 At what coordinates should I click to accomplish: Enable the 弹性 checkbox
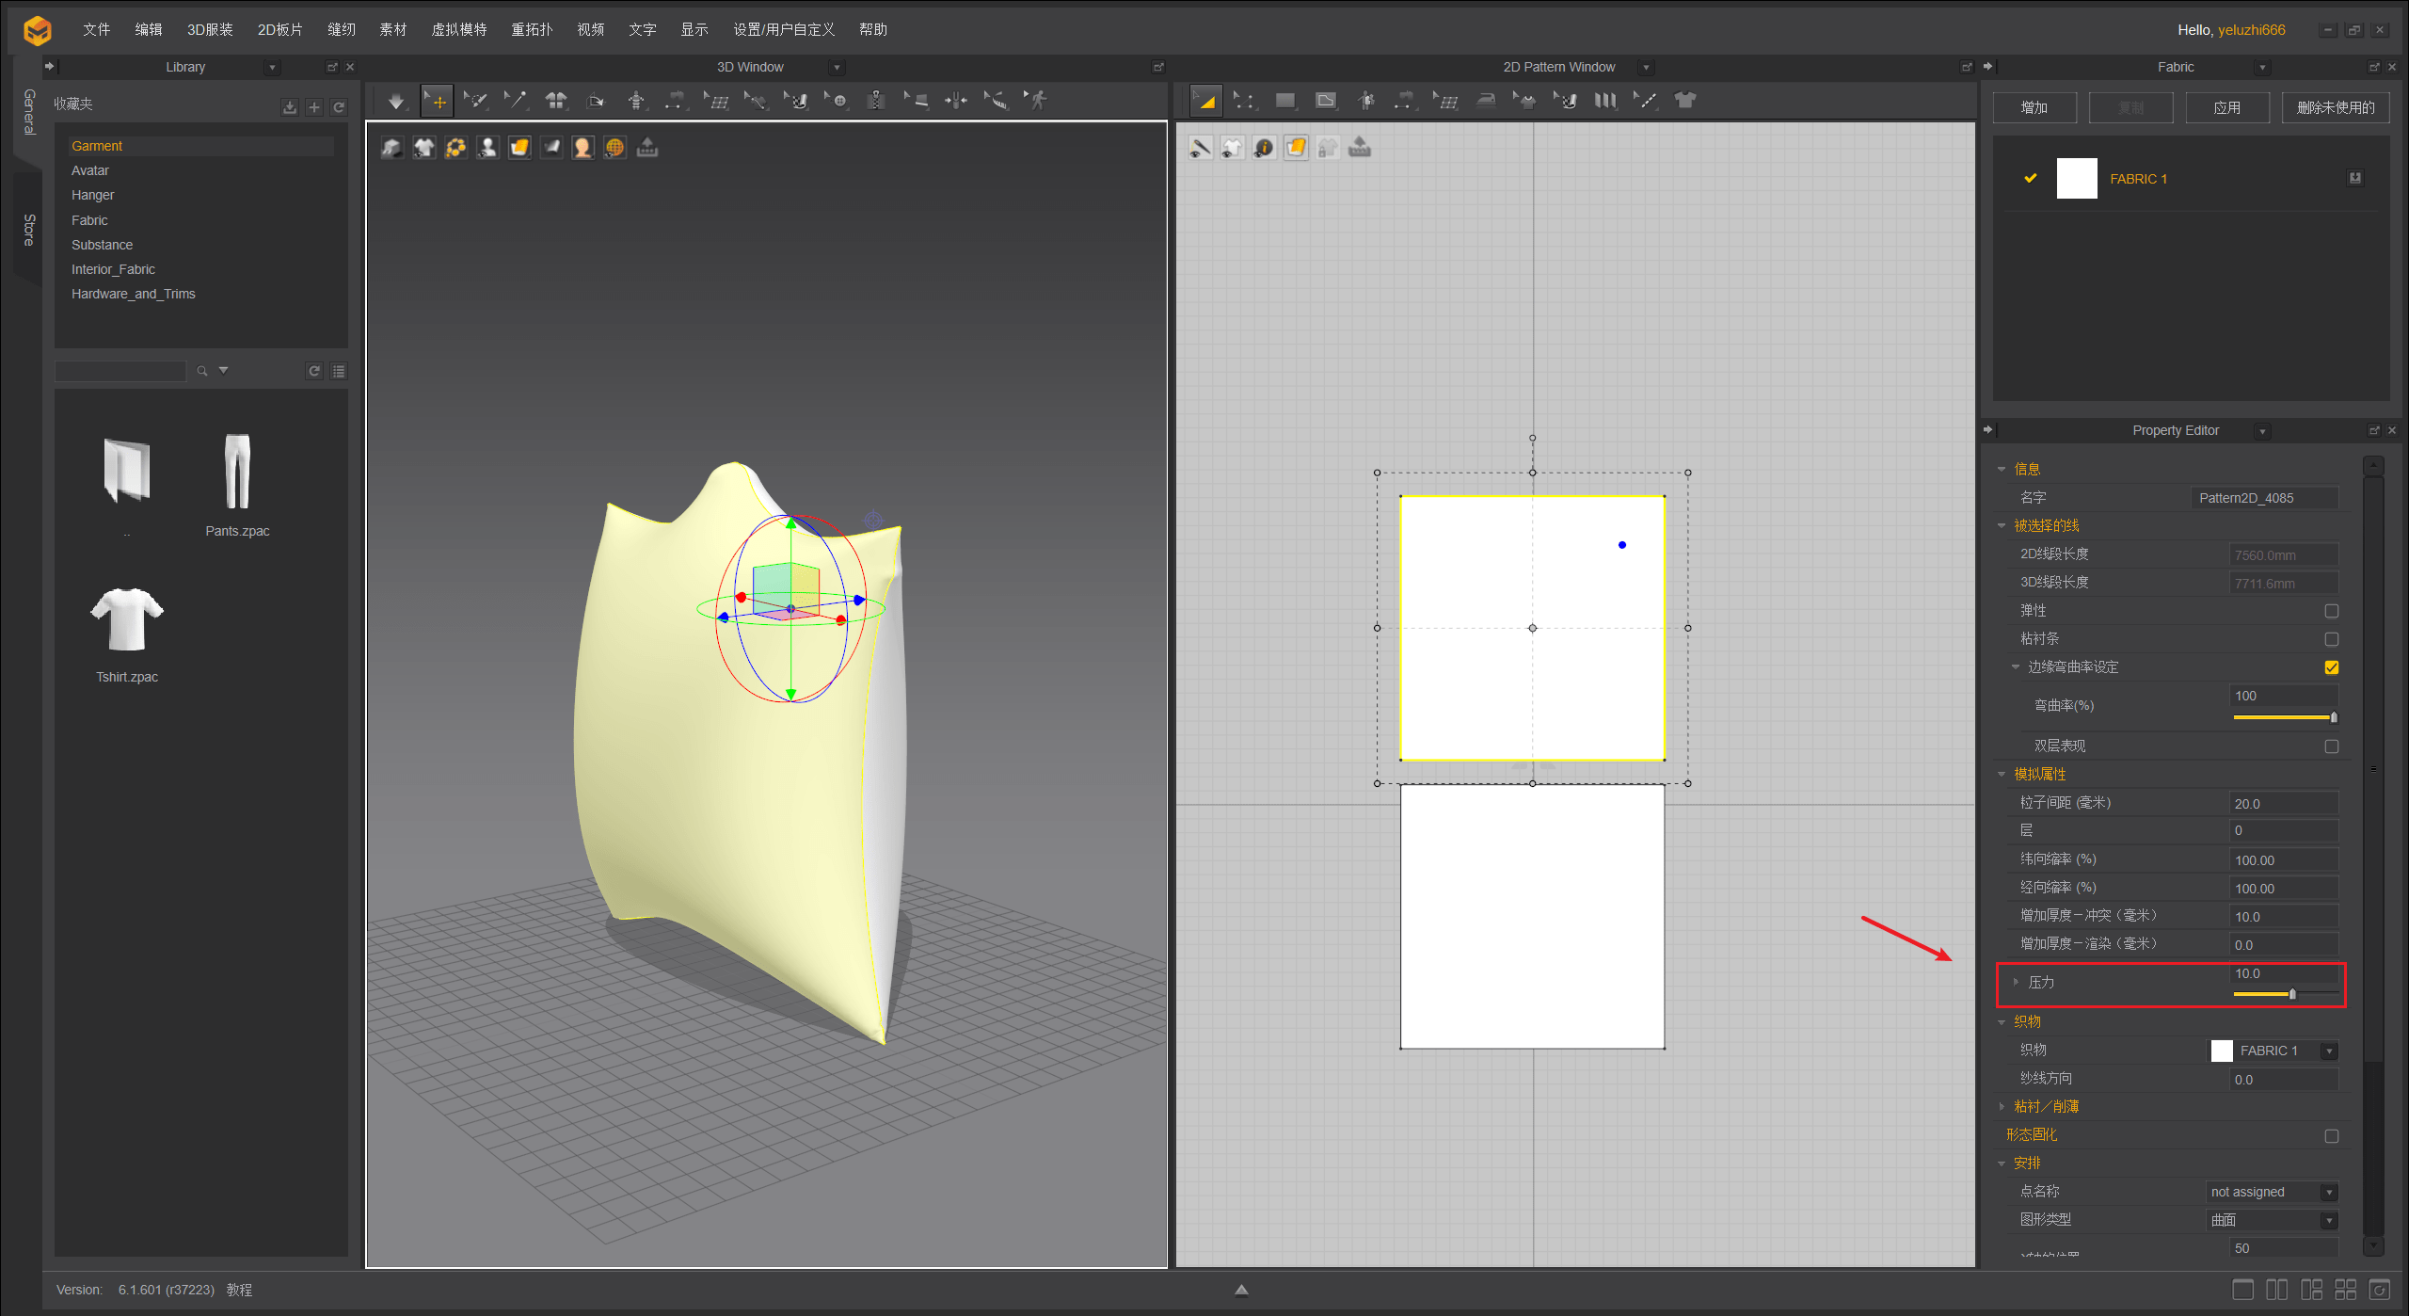[x=2331, y=611]
